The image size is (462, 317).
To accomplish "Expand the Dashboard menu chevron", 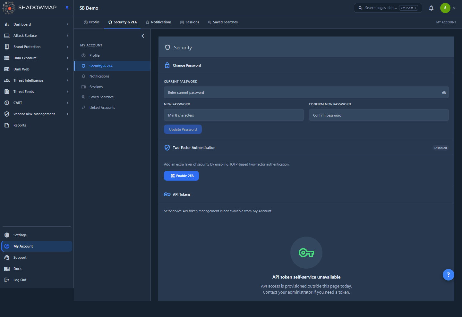I will tap(67, 24).
